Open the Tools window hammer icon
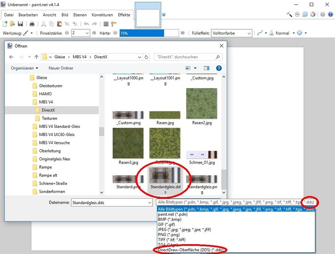Image resolution: width=335 pixels, height=254 pixels. tap(289, 14)
